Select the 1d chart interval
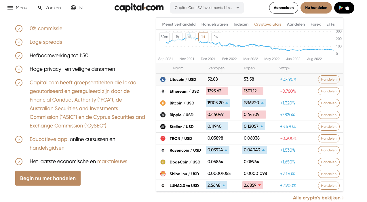 pos(203,37)
